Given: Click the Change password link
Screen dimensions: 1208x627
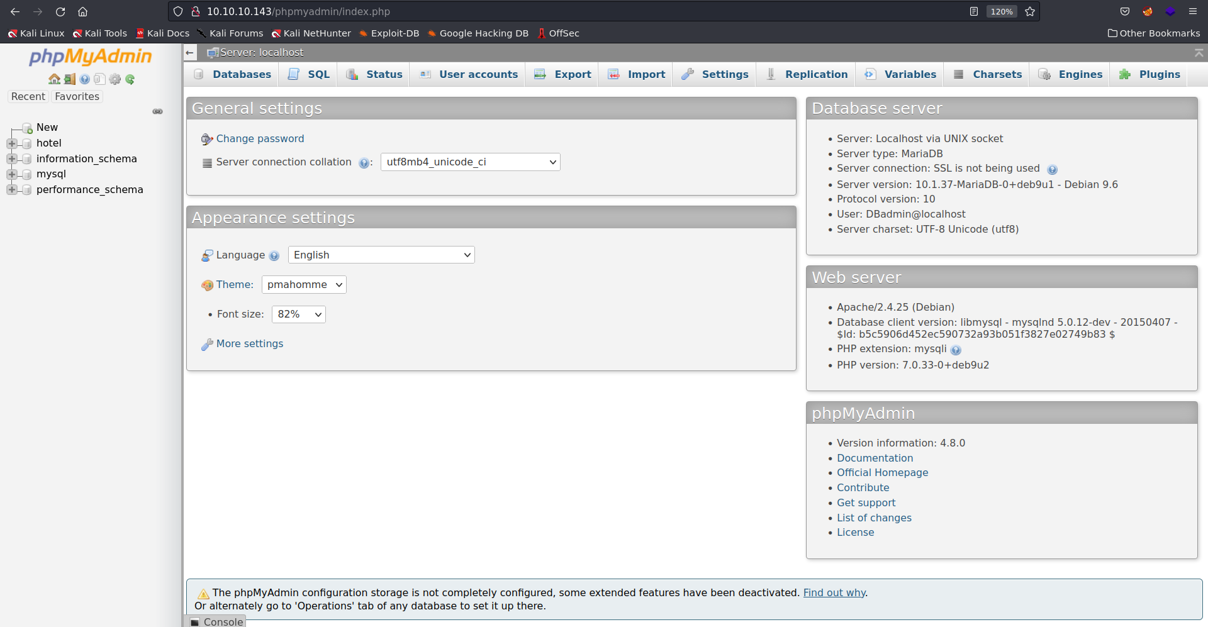Looking at the screenshot, I should tap(260, 138).
